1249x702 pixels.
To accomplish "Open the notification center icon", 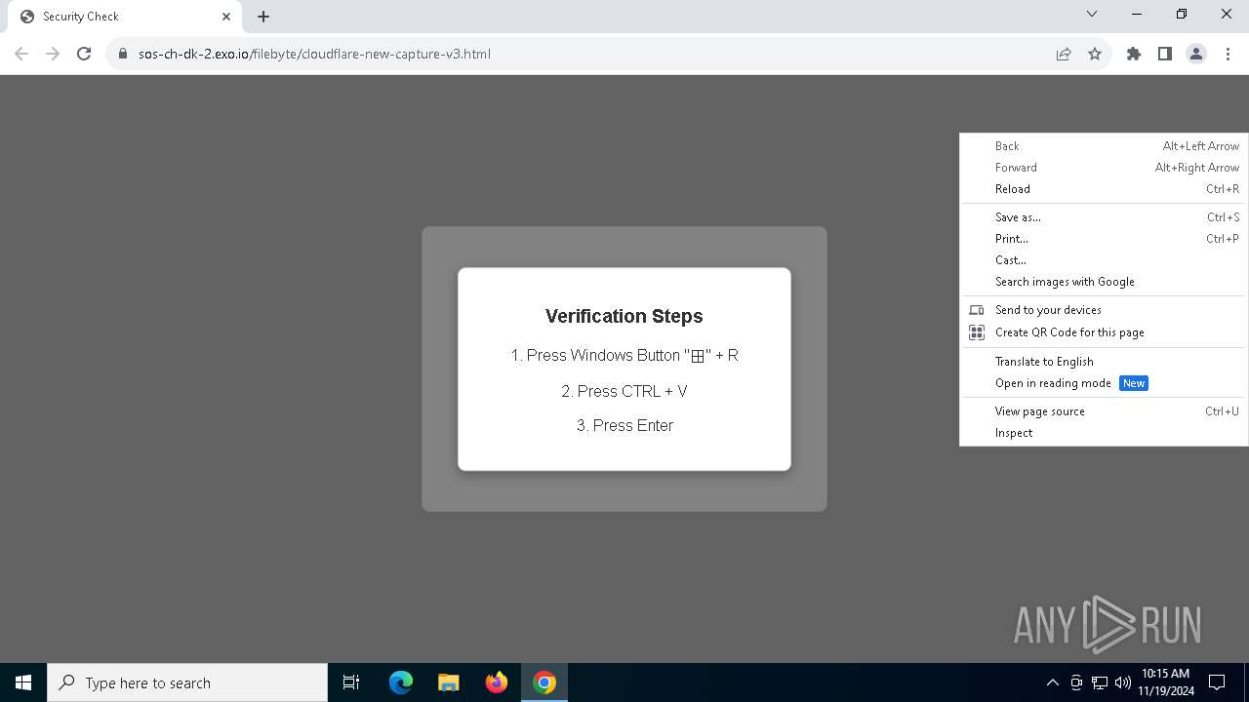I will click(1217, 682).
